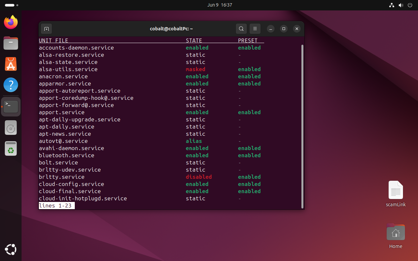The height and width of the screenshot is (261, 418).
Task: Open the clock showing Jun 9 16:37
Action: coord(220,5)
